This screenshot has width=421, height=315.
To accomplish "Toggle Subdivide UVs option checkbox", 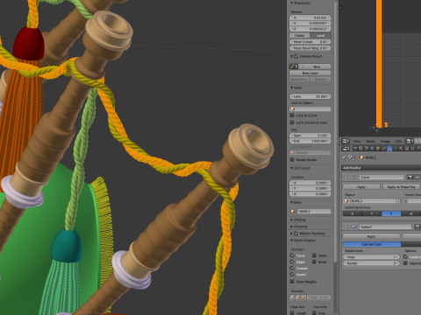I will [405, 256].
